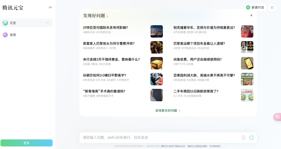This screenshot has height=149, width=281.
Task: Click the 发现 purple sparkle icon
Action: [5, 35]
